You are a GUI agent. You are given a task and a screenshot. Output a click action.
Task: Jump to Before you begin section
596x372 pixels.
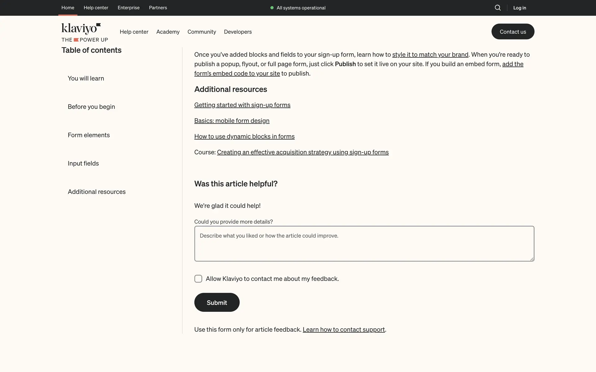[x=91, y=107]
